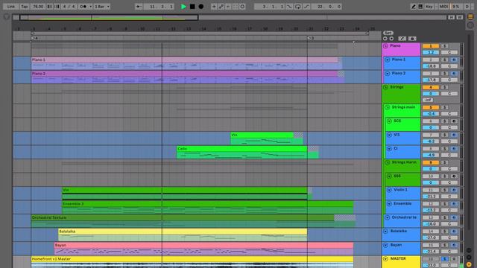Click the Stop transport button
477x268 pixels.
click(x=192, y=7)
